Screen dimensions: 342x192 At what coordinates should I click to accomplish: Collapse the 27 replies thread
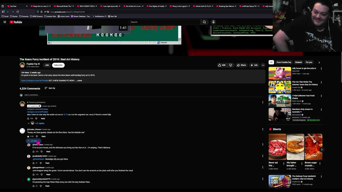33,141
